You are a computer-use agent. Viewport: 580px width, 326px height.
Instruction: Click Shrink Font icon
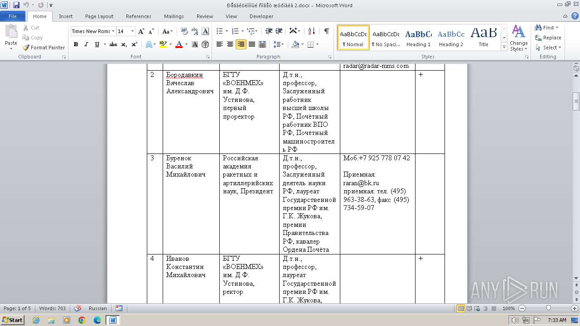(x=151, y=31)
